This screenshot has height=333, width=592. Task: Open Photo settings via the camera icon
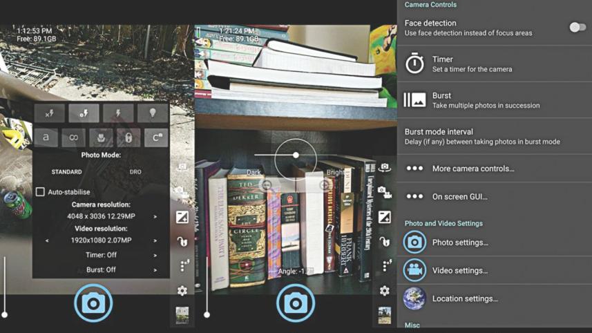point(414,242)
